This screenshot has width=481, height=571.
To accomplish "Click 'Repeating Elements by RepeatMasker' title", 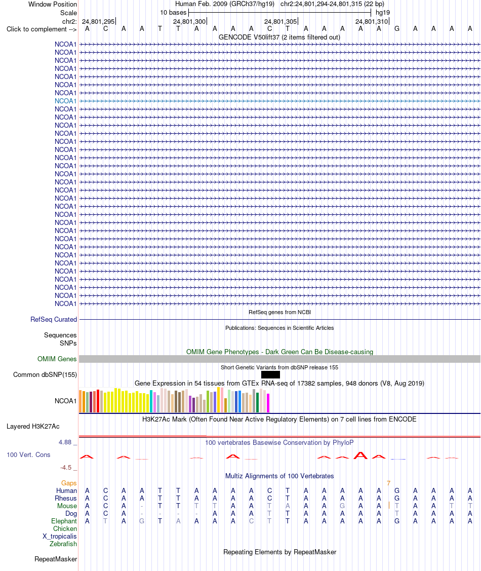I will click(279, 552).
